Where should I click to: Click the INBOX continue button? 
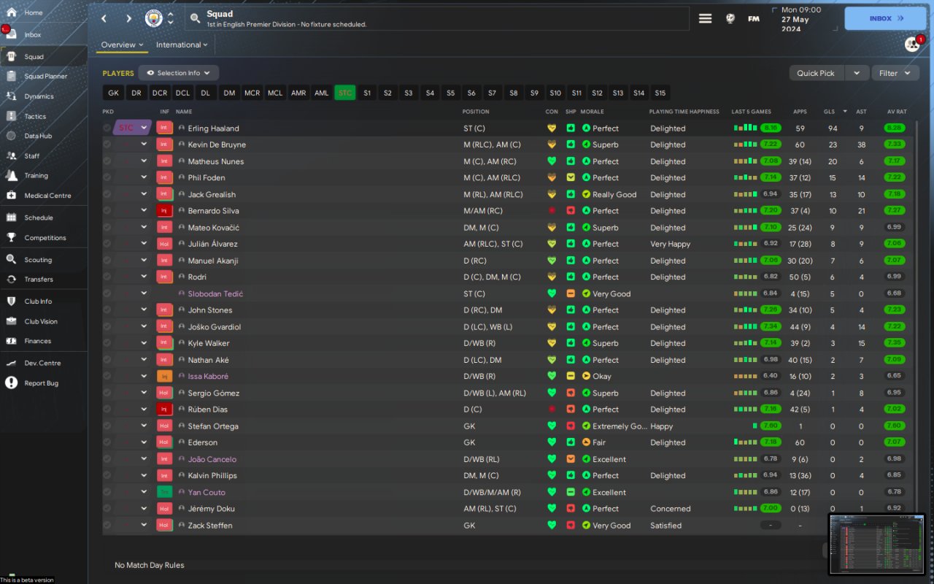[885, 18]
